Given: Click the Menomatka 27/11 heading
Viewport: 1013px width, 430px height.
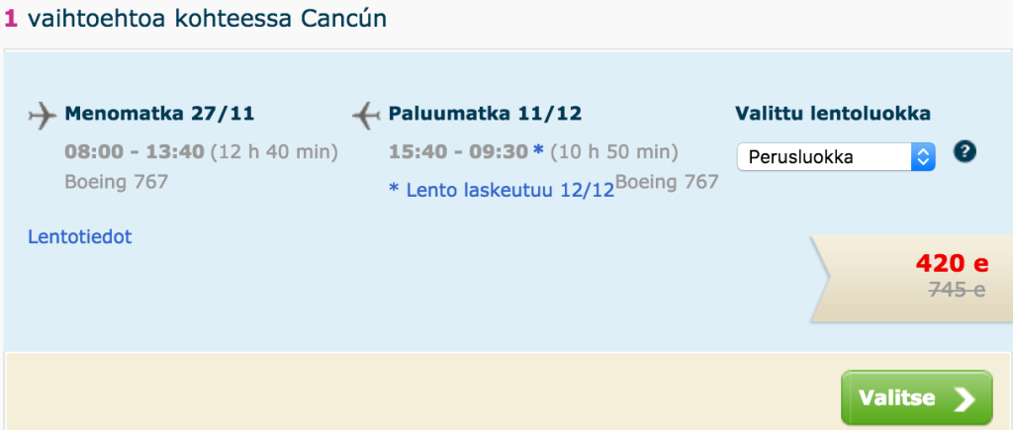Looking at the screenshot, I should click(x=159, y=114).
